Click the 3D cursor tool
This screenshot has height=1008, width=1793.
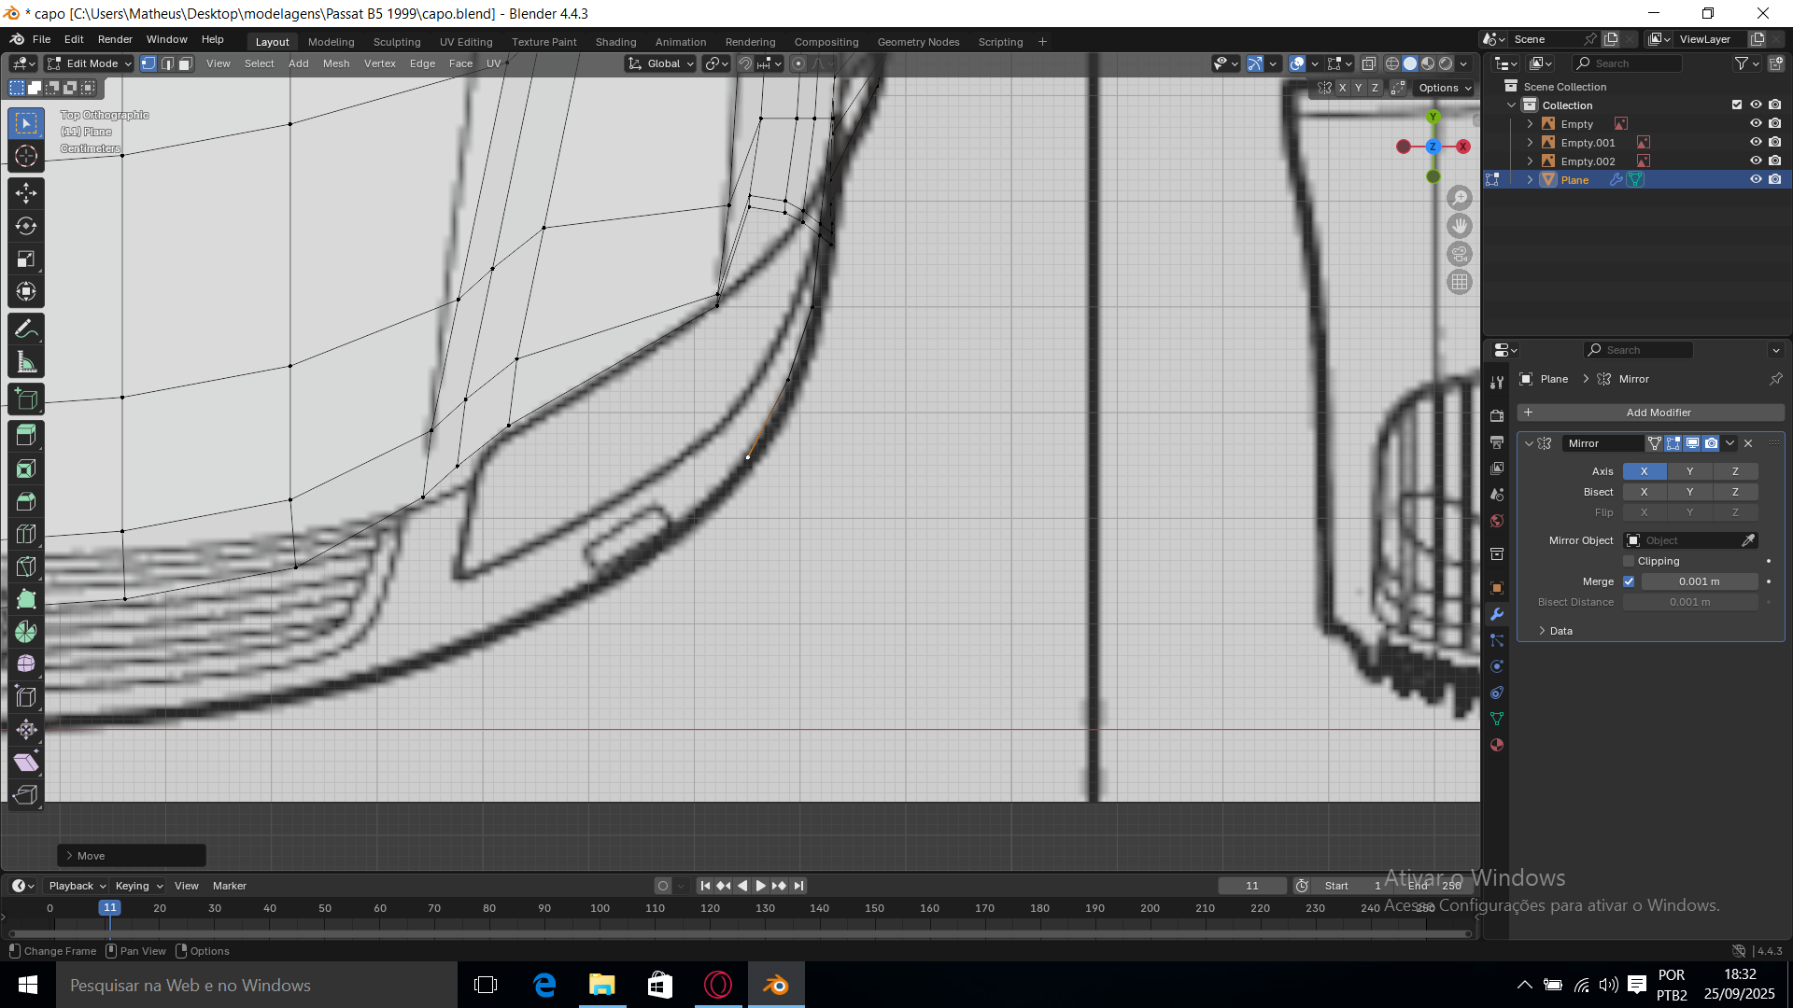click(x=26, y=156)
